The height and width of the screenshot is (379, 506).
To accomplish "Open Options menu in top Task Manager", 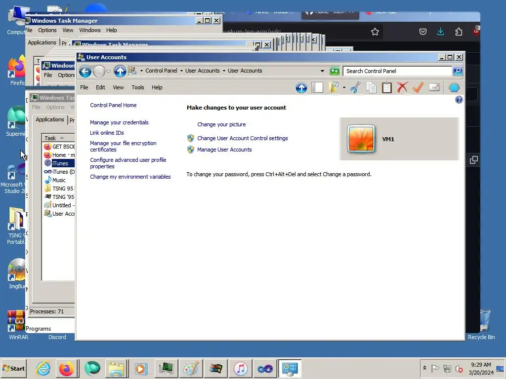I will point(47,30).
